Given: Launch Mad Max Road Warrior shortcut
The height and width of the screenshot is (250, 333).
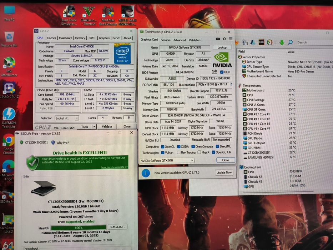Looking at the screenshot, I should (108, 15).
